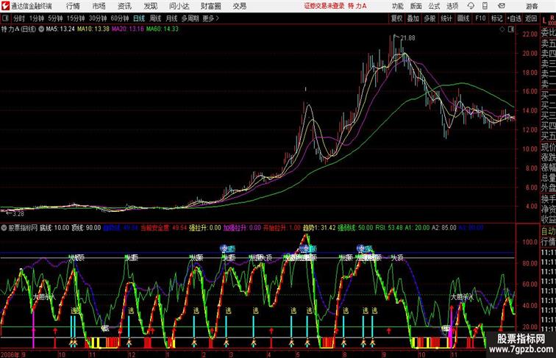Click the 多股 multi-stock button
The width and height of the screenshot is (556, 358).
pos(430,18)
